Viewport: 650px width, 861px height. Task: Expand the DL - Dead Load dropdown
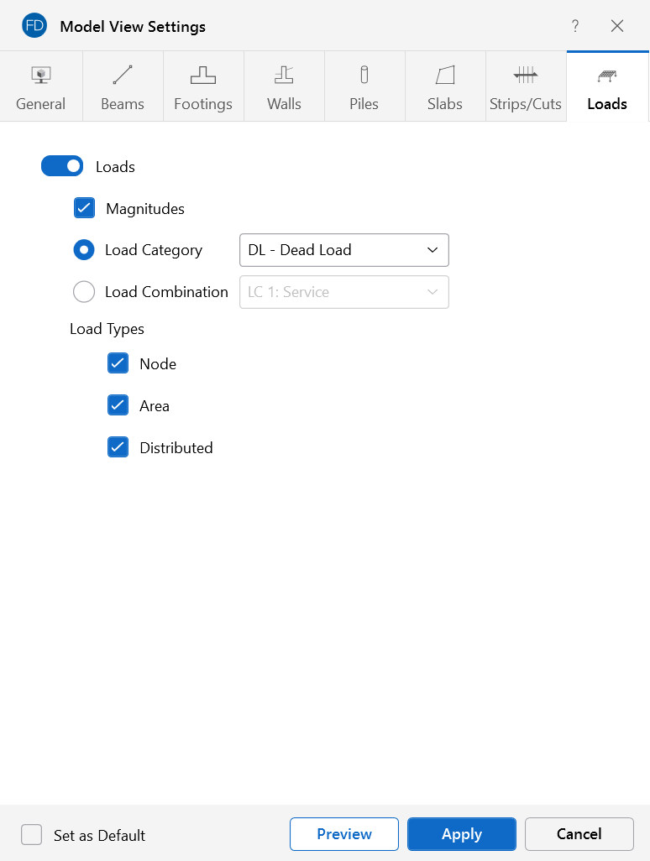(x=343, y=250)
